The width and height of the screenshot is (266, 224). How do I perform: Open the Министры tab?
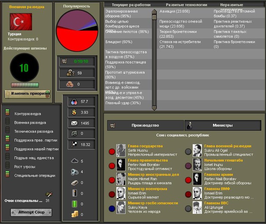click(223, 126)
